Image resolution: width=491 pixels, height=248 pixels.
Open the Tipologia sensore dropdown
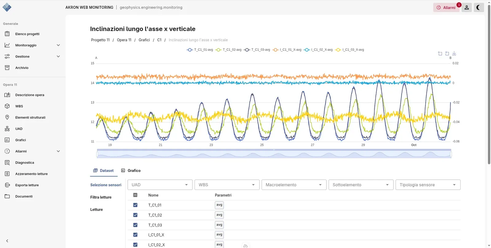(x=428, y=185)
